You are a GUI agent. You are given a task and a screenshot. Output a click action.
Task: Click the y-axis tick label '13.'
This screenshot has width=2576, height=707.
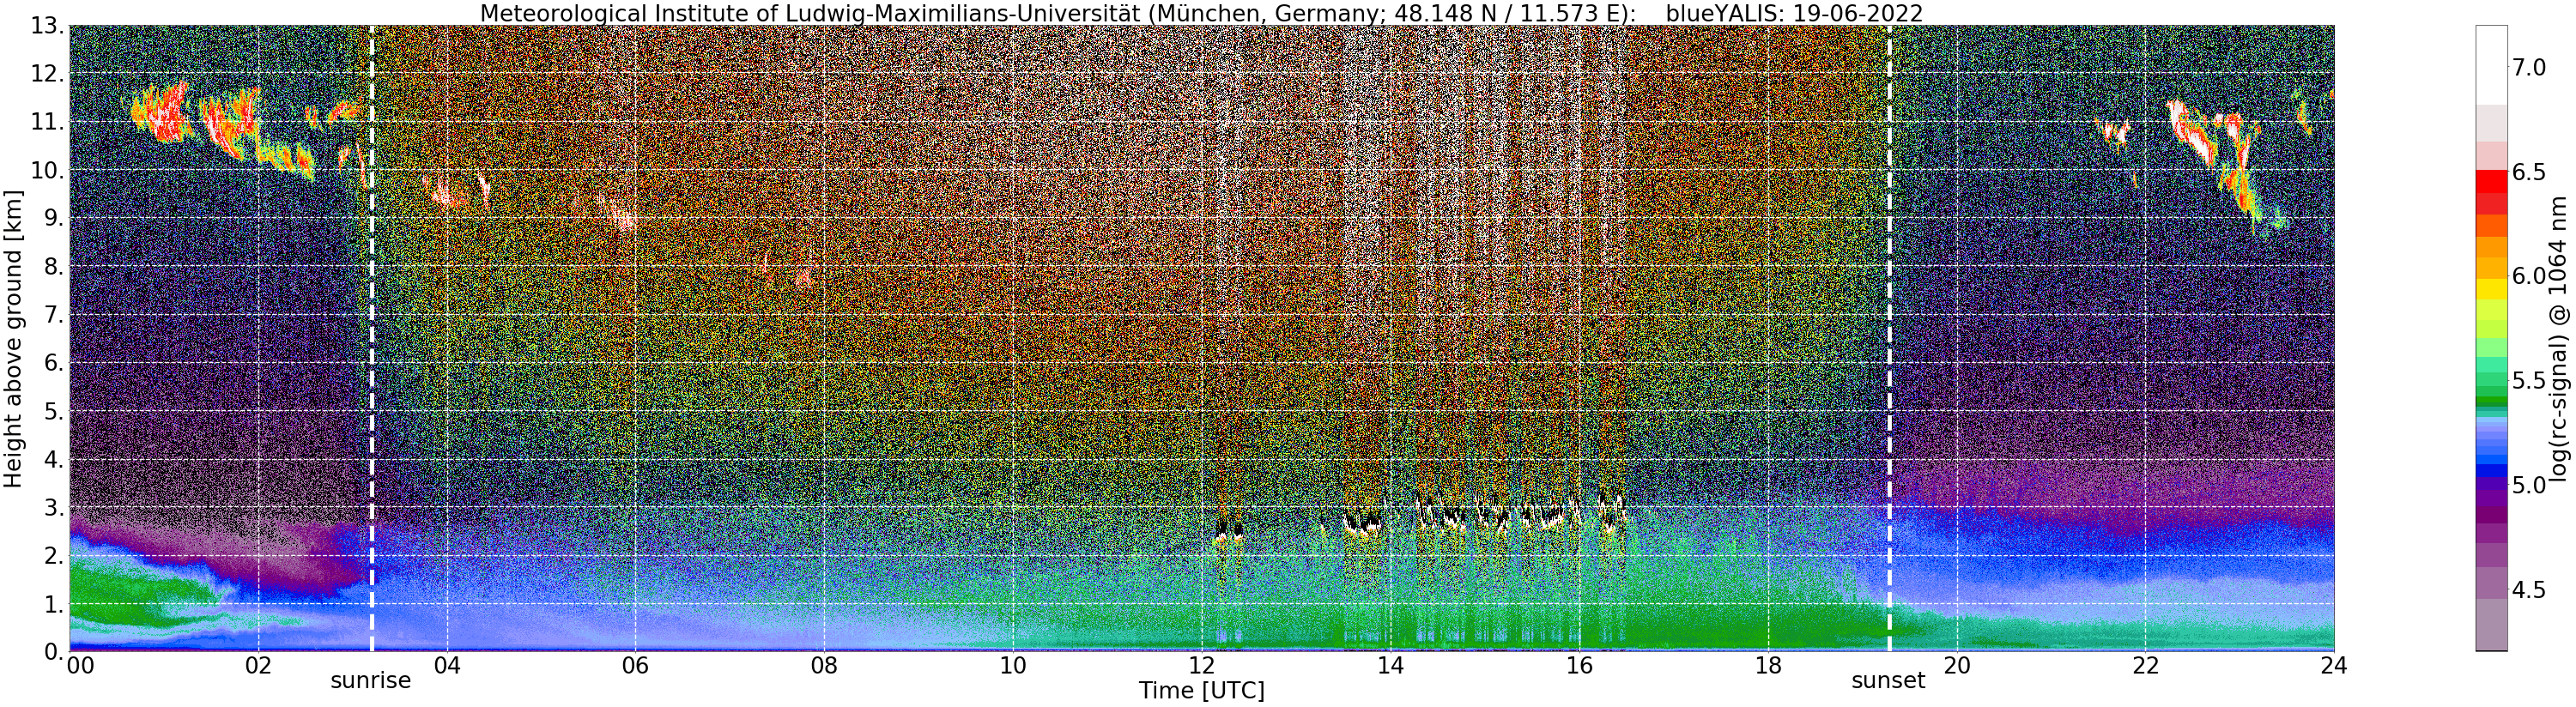coord(47,26)
